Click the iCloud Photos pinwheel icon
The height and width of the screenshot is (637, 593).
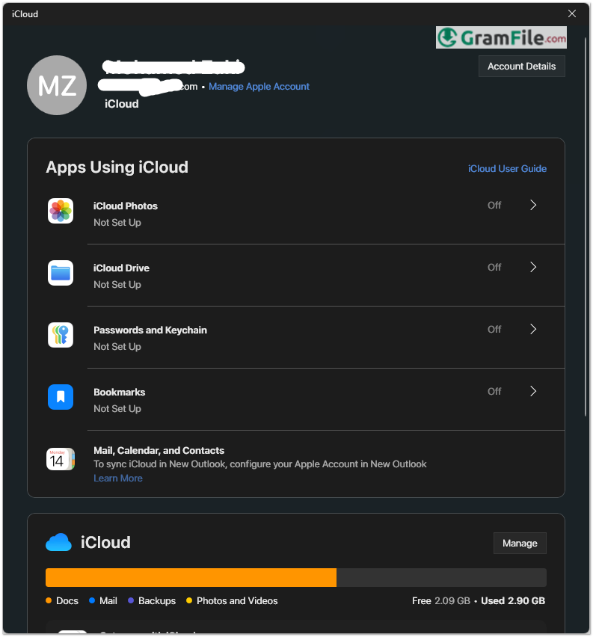(61, 211)
